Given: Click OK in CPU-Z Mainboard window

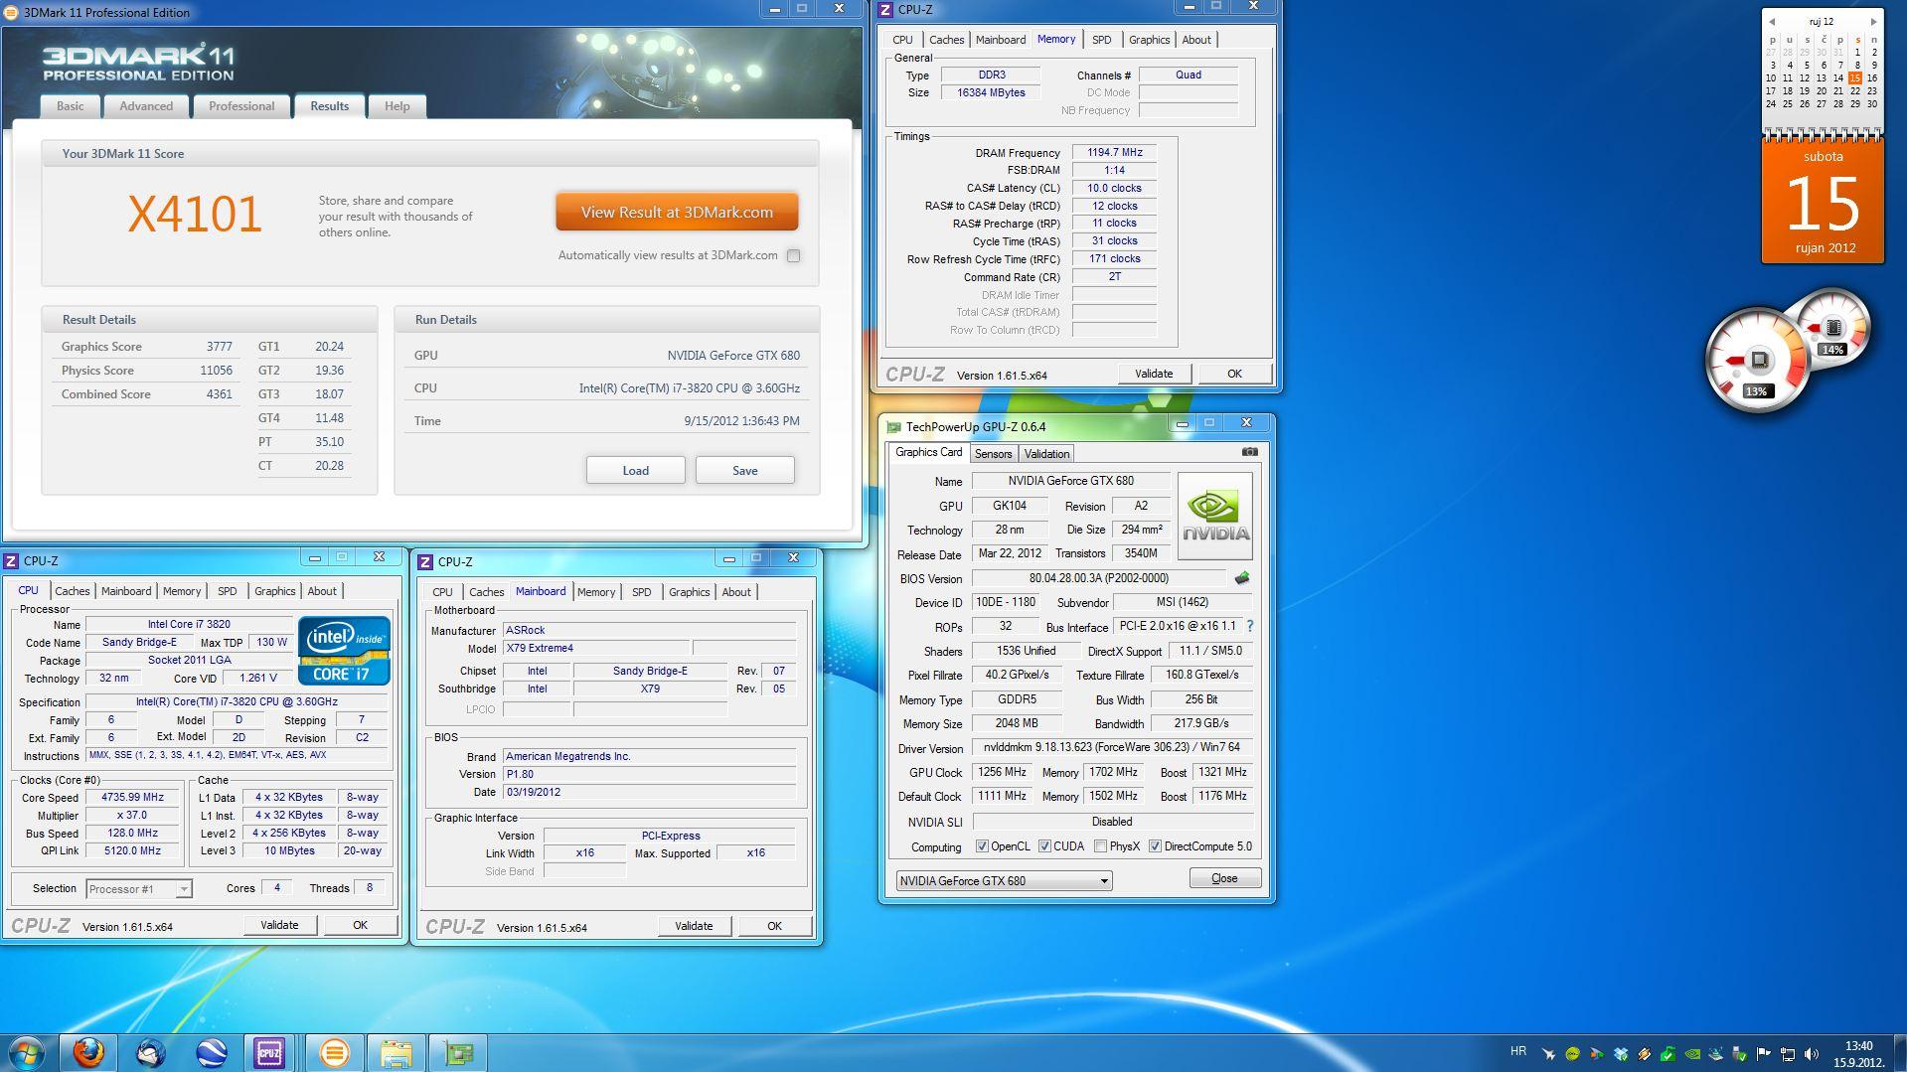Looking at the screenshot, I should click(x=774, y=926).
